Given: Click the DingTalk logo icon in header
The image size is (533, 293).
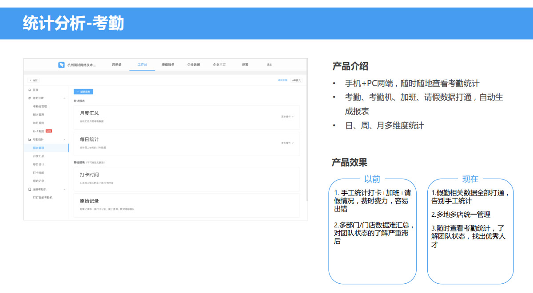Looking at the screenshot, I should [61, 65].
